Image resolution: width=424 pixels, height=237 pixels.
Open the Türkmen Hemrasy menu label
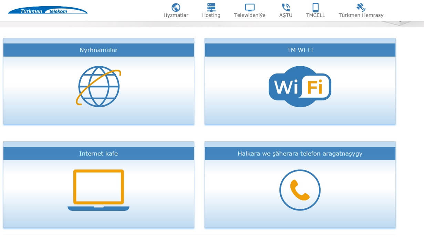pos(361,15)
